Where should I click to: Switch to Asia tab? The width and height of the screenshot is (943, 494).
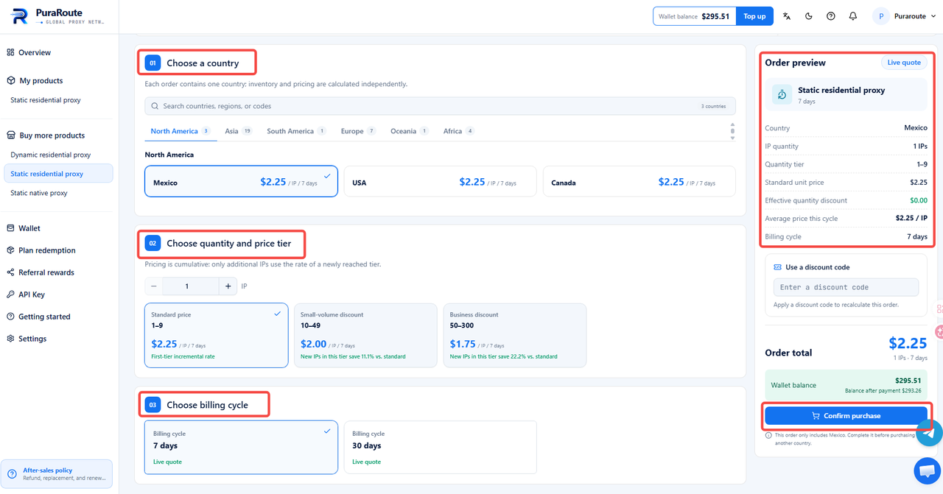[x=238, y=131]
